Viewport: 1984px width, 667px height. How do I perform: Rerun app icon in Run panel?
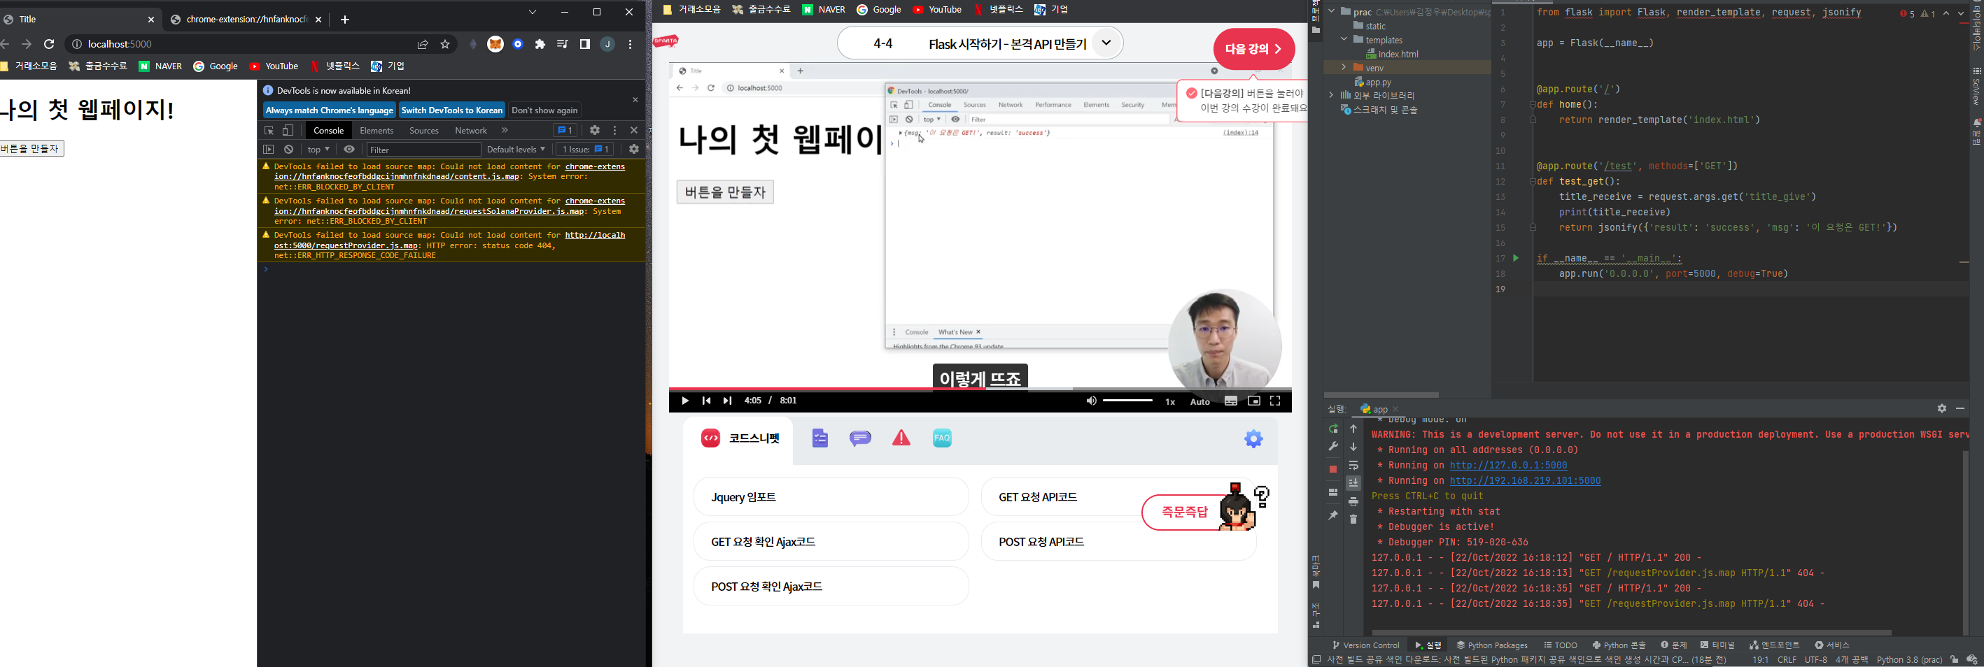1333,429
